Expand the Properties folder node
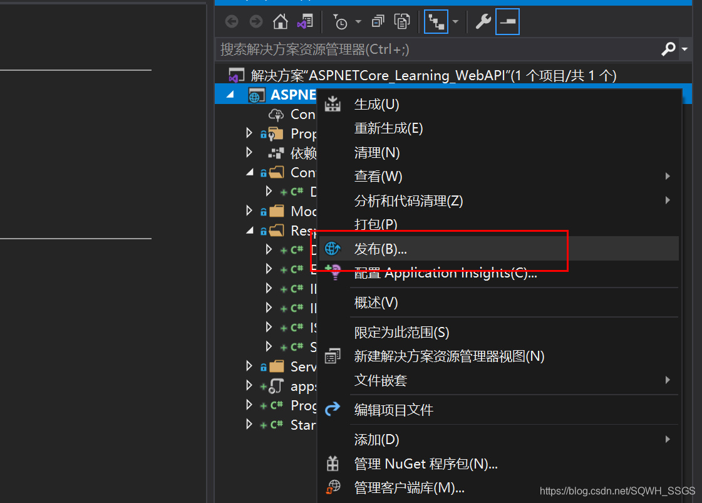Viewport: 702px width, 503px height. tap(249, 133)
